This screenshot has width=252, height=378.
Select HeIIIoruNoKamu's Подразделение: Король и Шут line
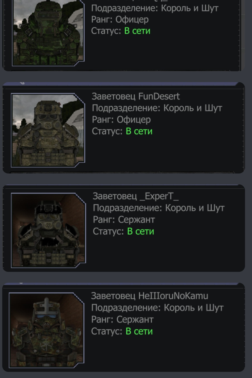point(157,308)
